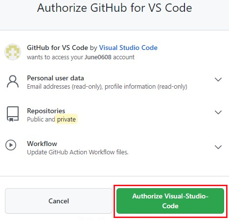This screenshot has width=229, height=220.
Task: Click the GitHub for VS Code app avatar
Action: coord(13,52)
